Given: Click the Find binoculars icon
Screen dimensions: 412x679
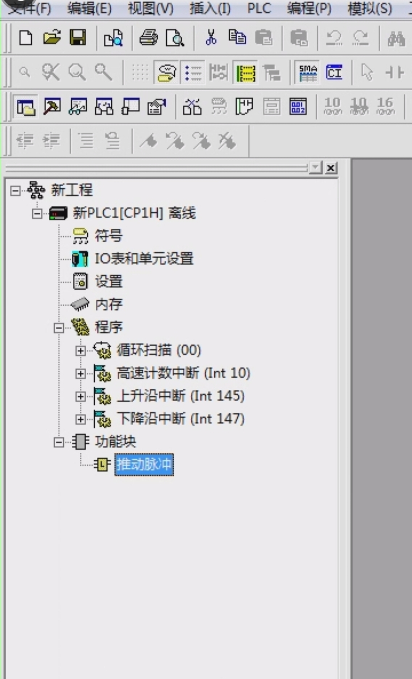Looking at the screenshot, I should [396, 38].
